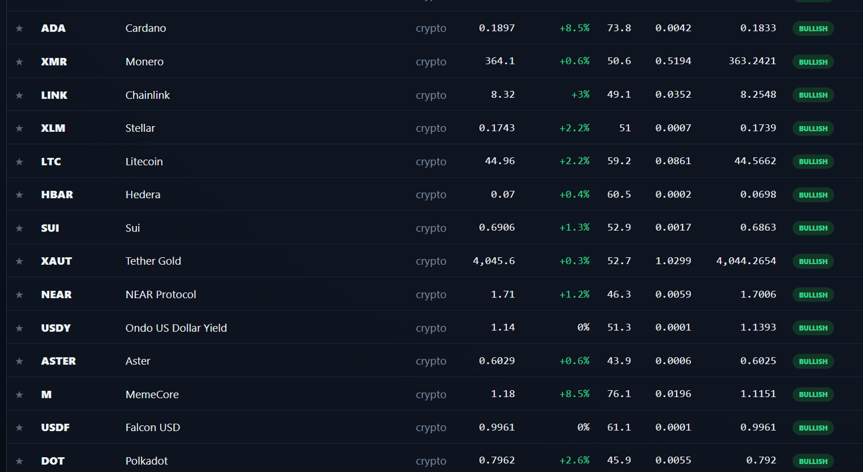Click Aster's BULLISH badge
This screenshot has width=863, height=472.
point(813,361)
